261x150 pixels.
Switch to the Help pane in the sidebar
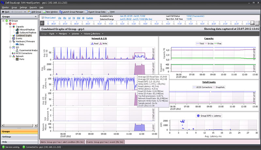click(19, 142)
